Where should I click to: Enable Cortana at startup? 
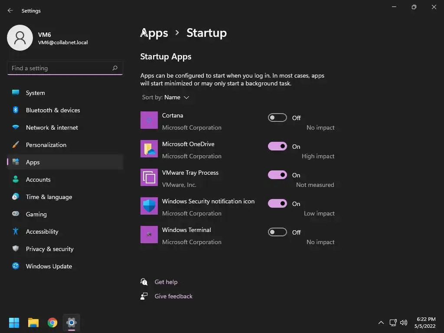click(x=277, y=118)
